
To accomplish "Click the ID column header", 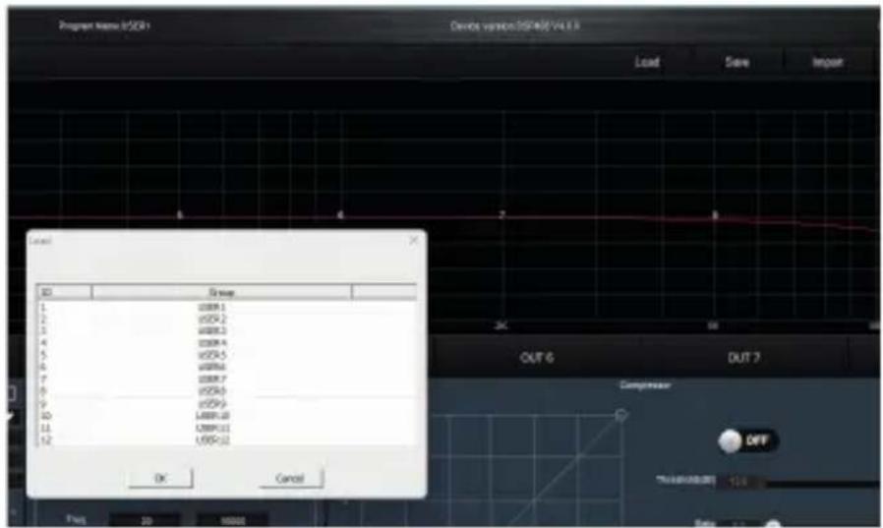I will [x=64, y=292].
